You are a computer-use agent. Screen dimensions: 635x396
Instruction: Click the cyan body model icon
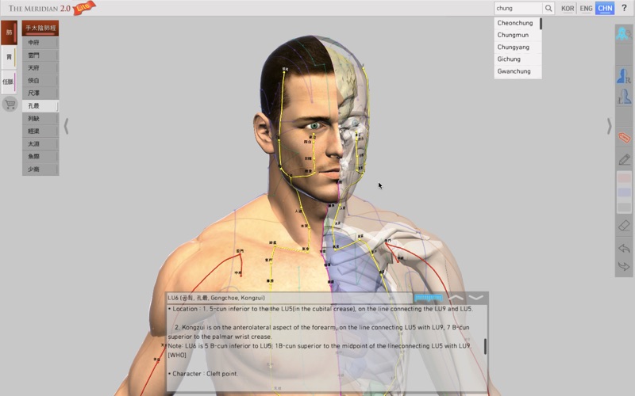coord(624,34)
